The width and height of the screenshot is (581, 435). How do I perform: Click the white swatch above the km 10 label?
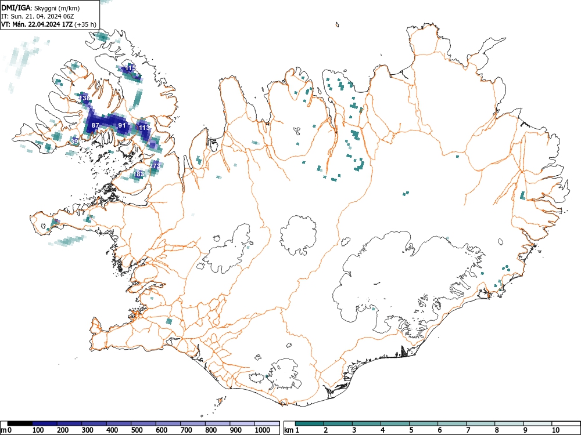(x=566, y=423)
